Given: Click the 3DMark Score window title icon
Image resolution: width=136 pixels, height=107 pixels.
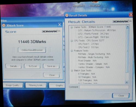Looking at the screenshot, I should 4,25.
